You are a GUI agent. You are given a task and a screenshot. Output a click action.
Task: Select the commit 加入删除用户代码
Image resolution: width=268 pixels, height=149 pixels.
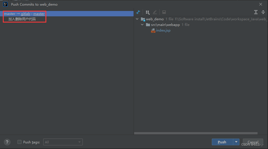(22, 19)
